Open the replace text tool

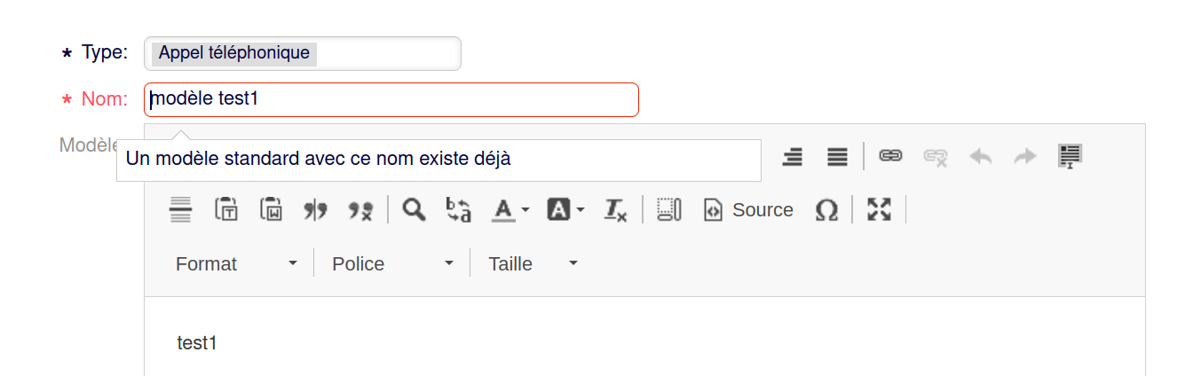point(458,210)
